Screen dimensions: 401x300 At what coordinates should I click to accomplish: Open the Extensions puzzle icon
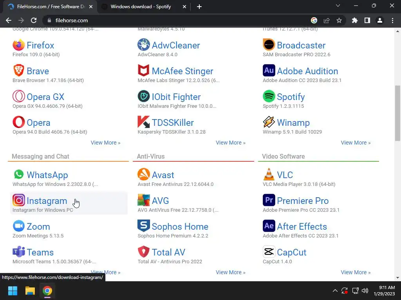pos(355,20)
